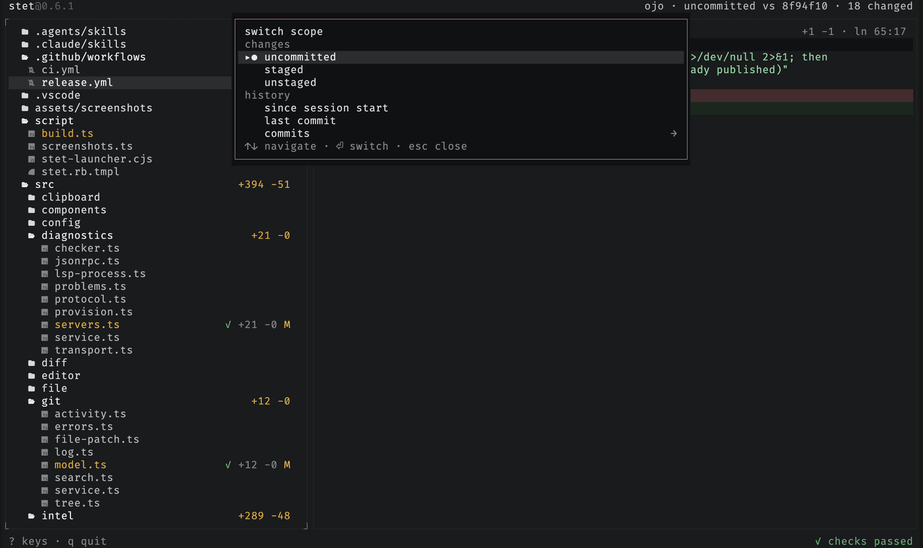This screenshot has width=923, height=548.
Task: Click the log.ts file icon
Action: pos(45,452)
